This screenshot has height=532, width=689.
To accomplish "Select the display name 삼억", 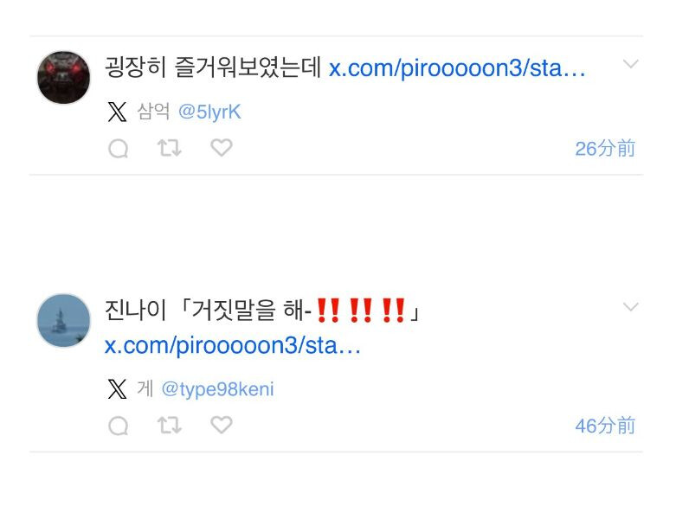I will point(153,111).
